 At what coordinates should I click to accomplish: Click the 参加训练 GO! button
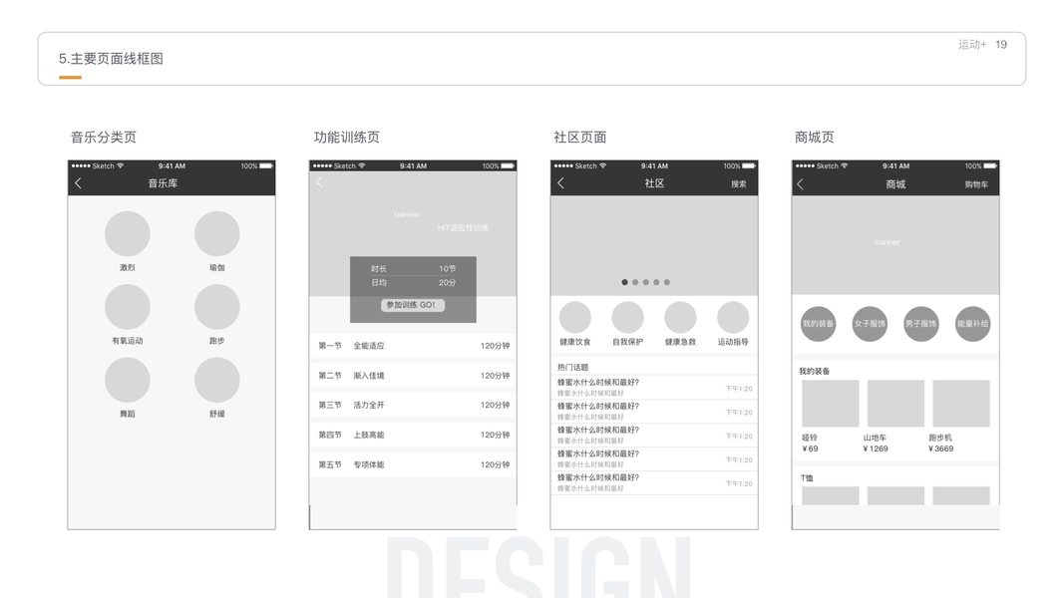413,305
